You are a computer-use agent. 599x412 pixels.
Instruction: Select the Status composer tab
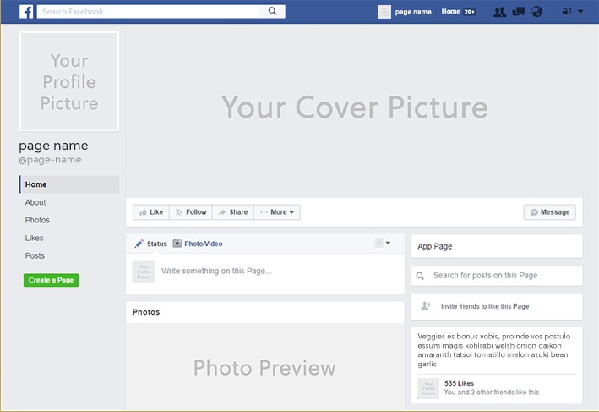coord(150,244)
